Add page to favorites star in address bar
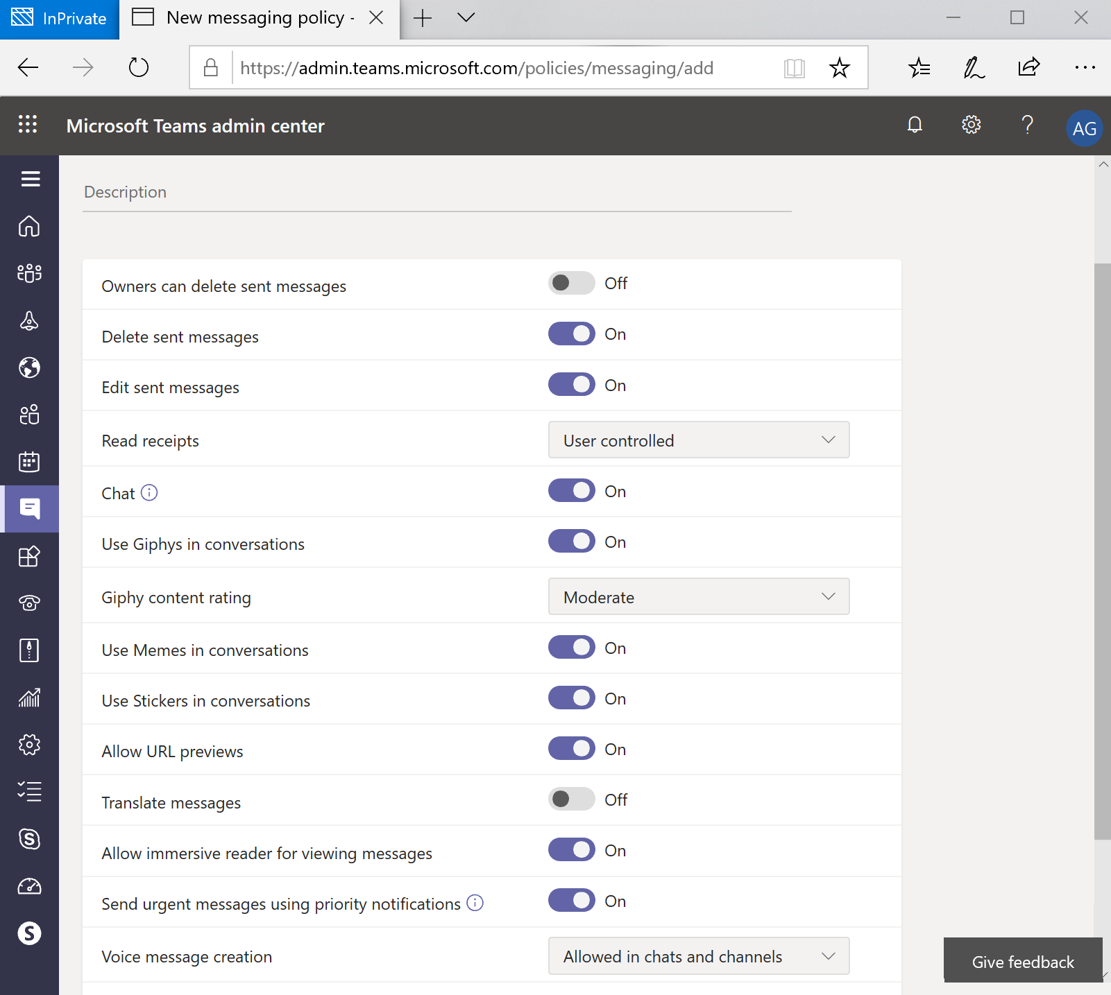This screenshot has width=1111, height=995. coord(839,68)
